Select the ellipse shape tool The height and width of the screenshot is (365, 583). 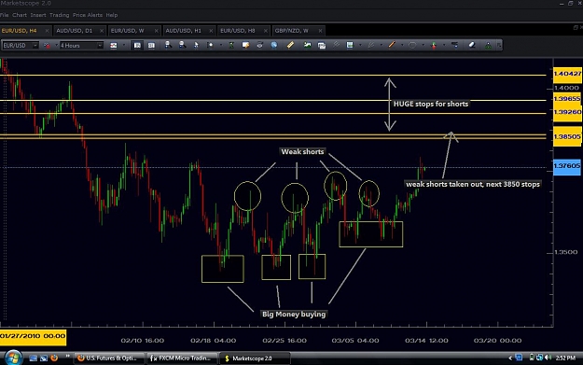click(412, 45)
